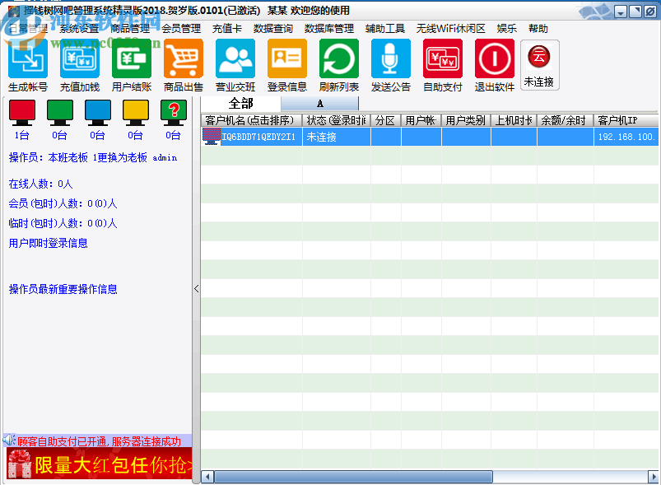661x485 pixels.
Task: Open the 辅助工具 menu
Action: 385,29
